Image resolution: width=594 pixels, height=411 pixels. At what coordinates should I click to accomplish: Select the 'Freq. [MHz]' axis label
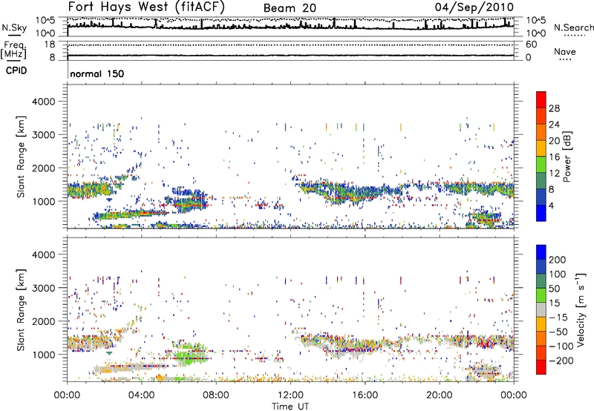[14, 50]
